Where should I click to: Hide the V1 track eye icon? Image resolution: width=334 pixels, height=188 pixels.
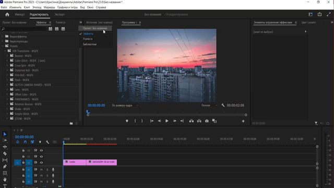point(41,162)
